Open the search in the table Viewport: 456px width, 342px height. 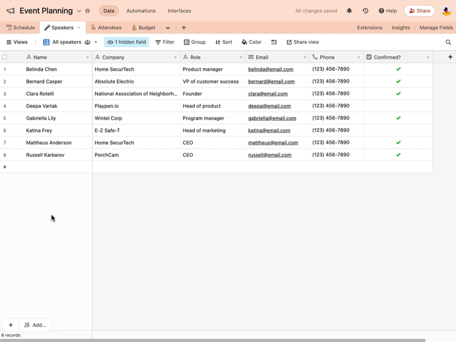[448, 42]
